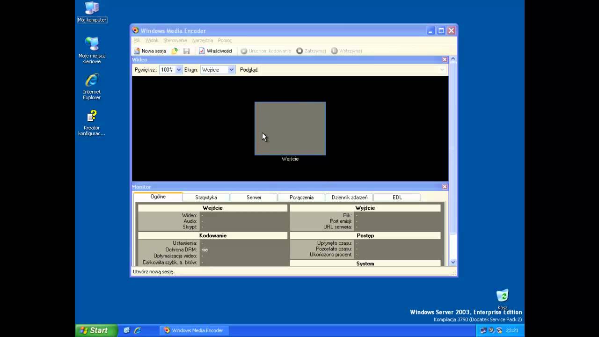Click the main window scroll up arrow
Screen dimensions: 599x337
pos(453,59)
